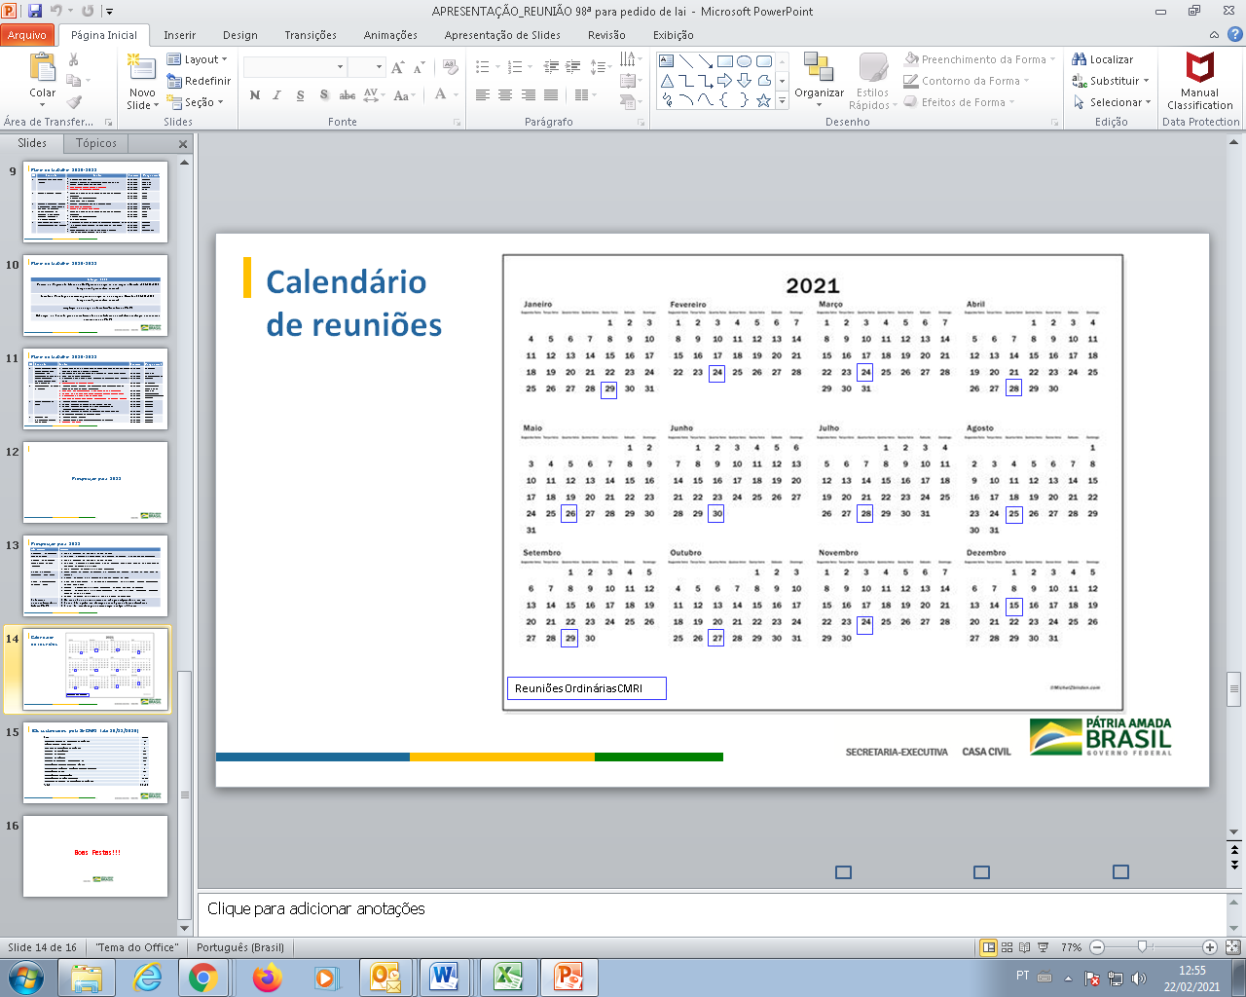This screenshot has height=997, width=1246.
Task: Open the Inserir ribbon tab
Action: point(179,35)
